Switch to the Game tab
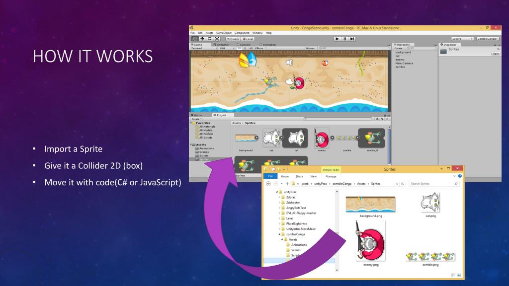Screen dimensions: 509x286 tap(197, 115)
